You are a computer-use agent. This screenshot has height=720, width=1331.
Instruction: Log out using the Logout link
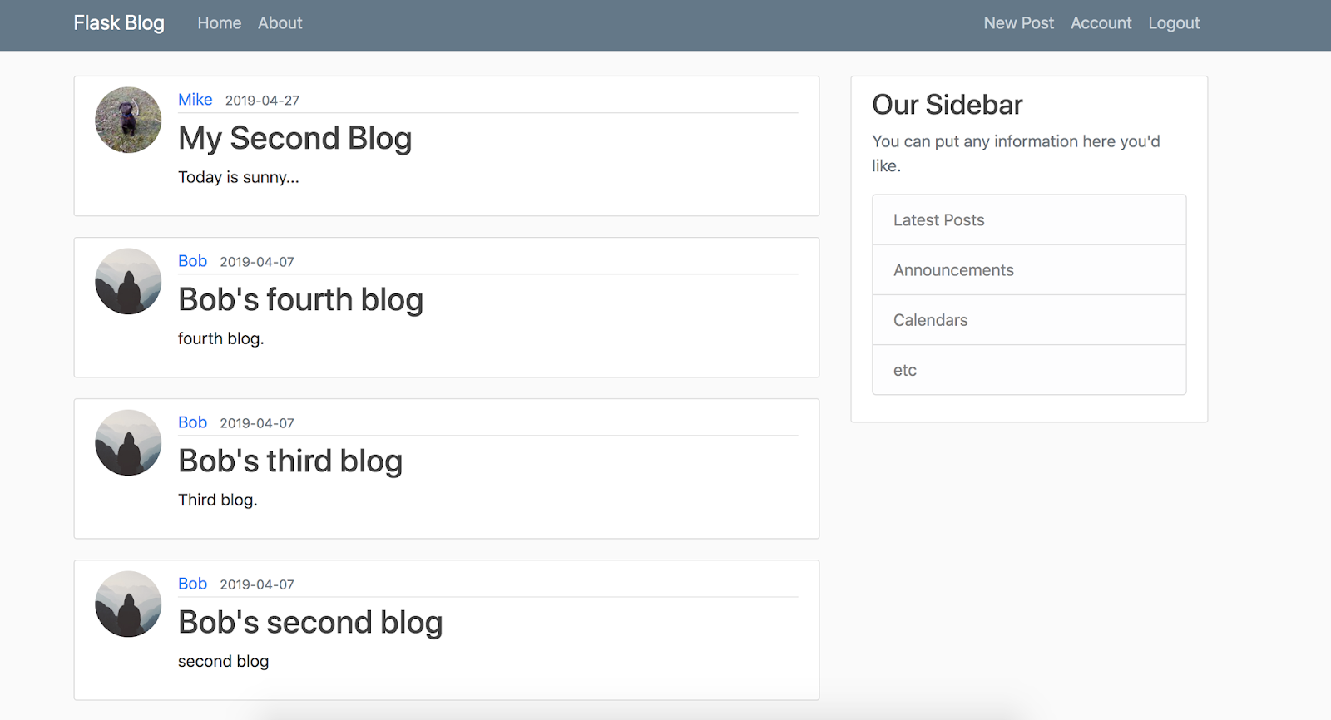pos(1174,23)
